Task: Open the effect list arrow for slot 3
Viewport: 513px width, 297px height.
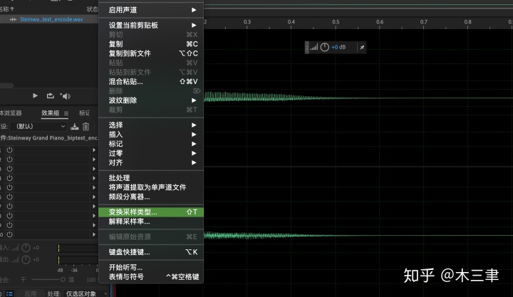Action: [94, 169]
